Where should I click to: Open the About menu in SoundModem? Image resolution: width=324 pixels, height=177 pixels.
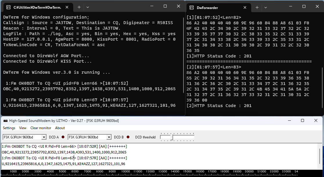60,128
